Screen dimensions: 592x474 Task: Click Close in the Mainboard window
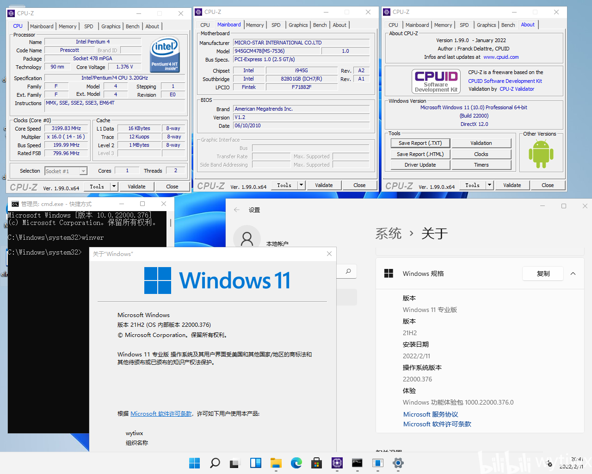[x=359, y=185]
